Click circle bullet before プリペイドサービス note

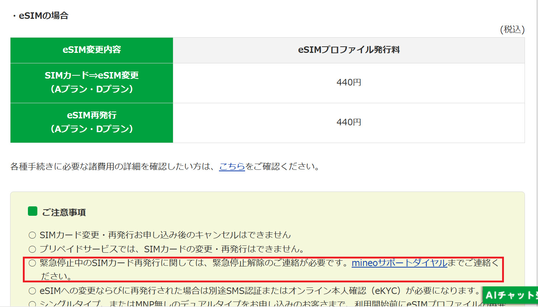point(32,249)
